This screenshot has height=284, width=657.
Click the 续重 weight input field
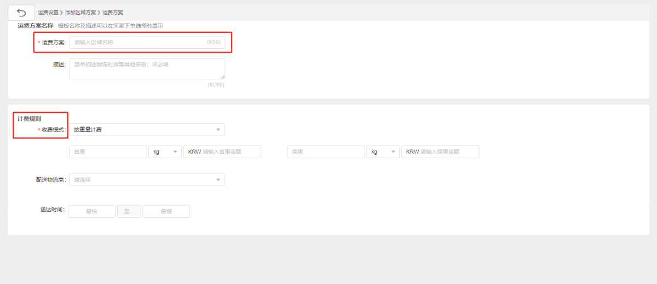tap(326, 152)
